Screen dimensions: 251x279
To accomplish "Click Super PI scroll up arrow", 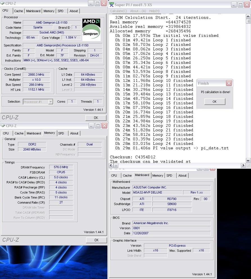I will coord(248,17).
